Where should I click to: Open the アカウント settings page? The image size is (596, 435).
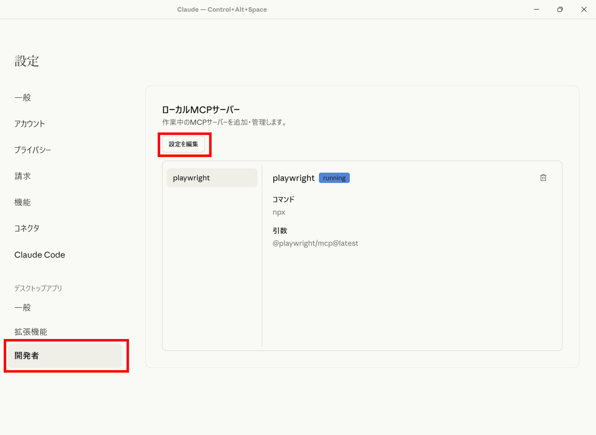pos(30,124)
